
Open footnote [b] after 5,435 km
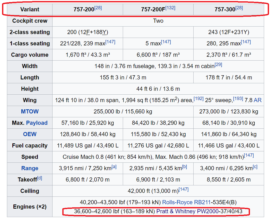point(184,167)
